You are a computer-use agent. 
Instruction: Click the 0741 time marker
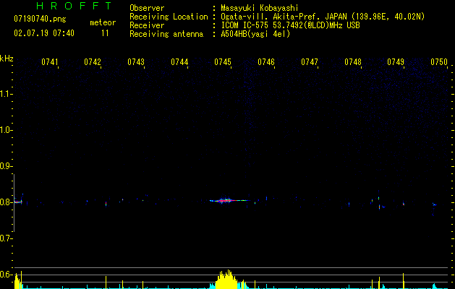click(x=50, y=62)
